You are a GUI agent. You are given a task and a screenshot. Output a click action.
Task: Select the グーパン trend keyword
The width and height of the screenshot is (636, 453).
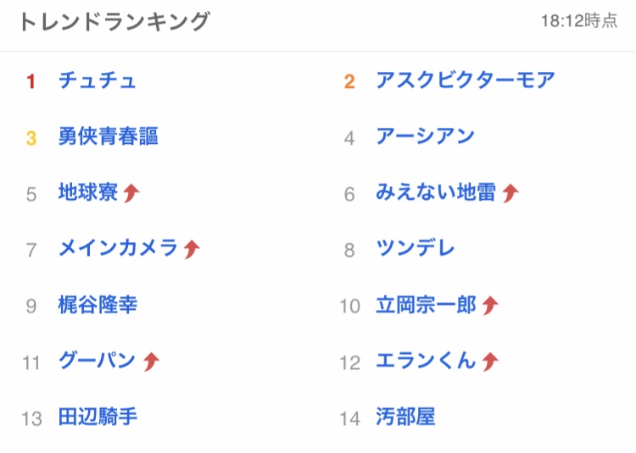coord(97,361)
